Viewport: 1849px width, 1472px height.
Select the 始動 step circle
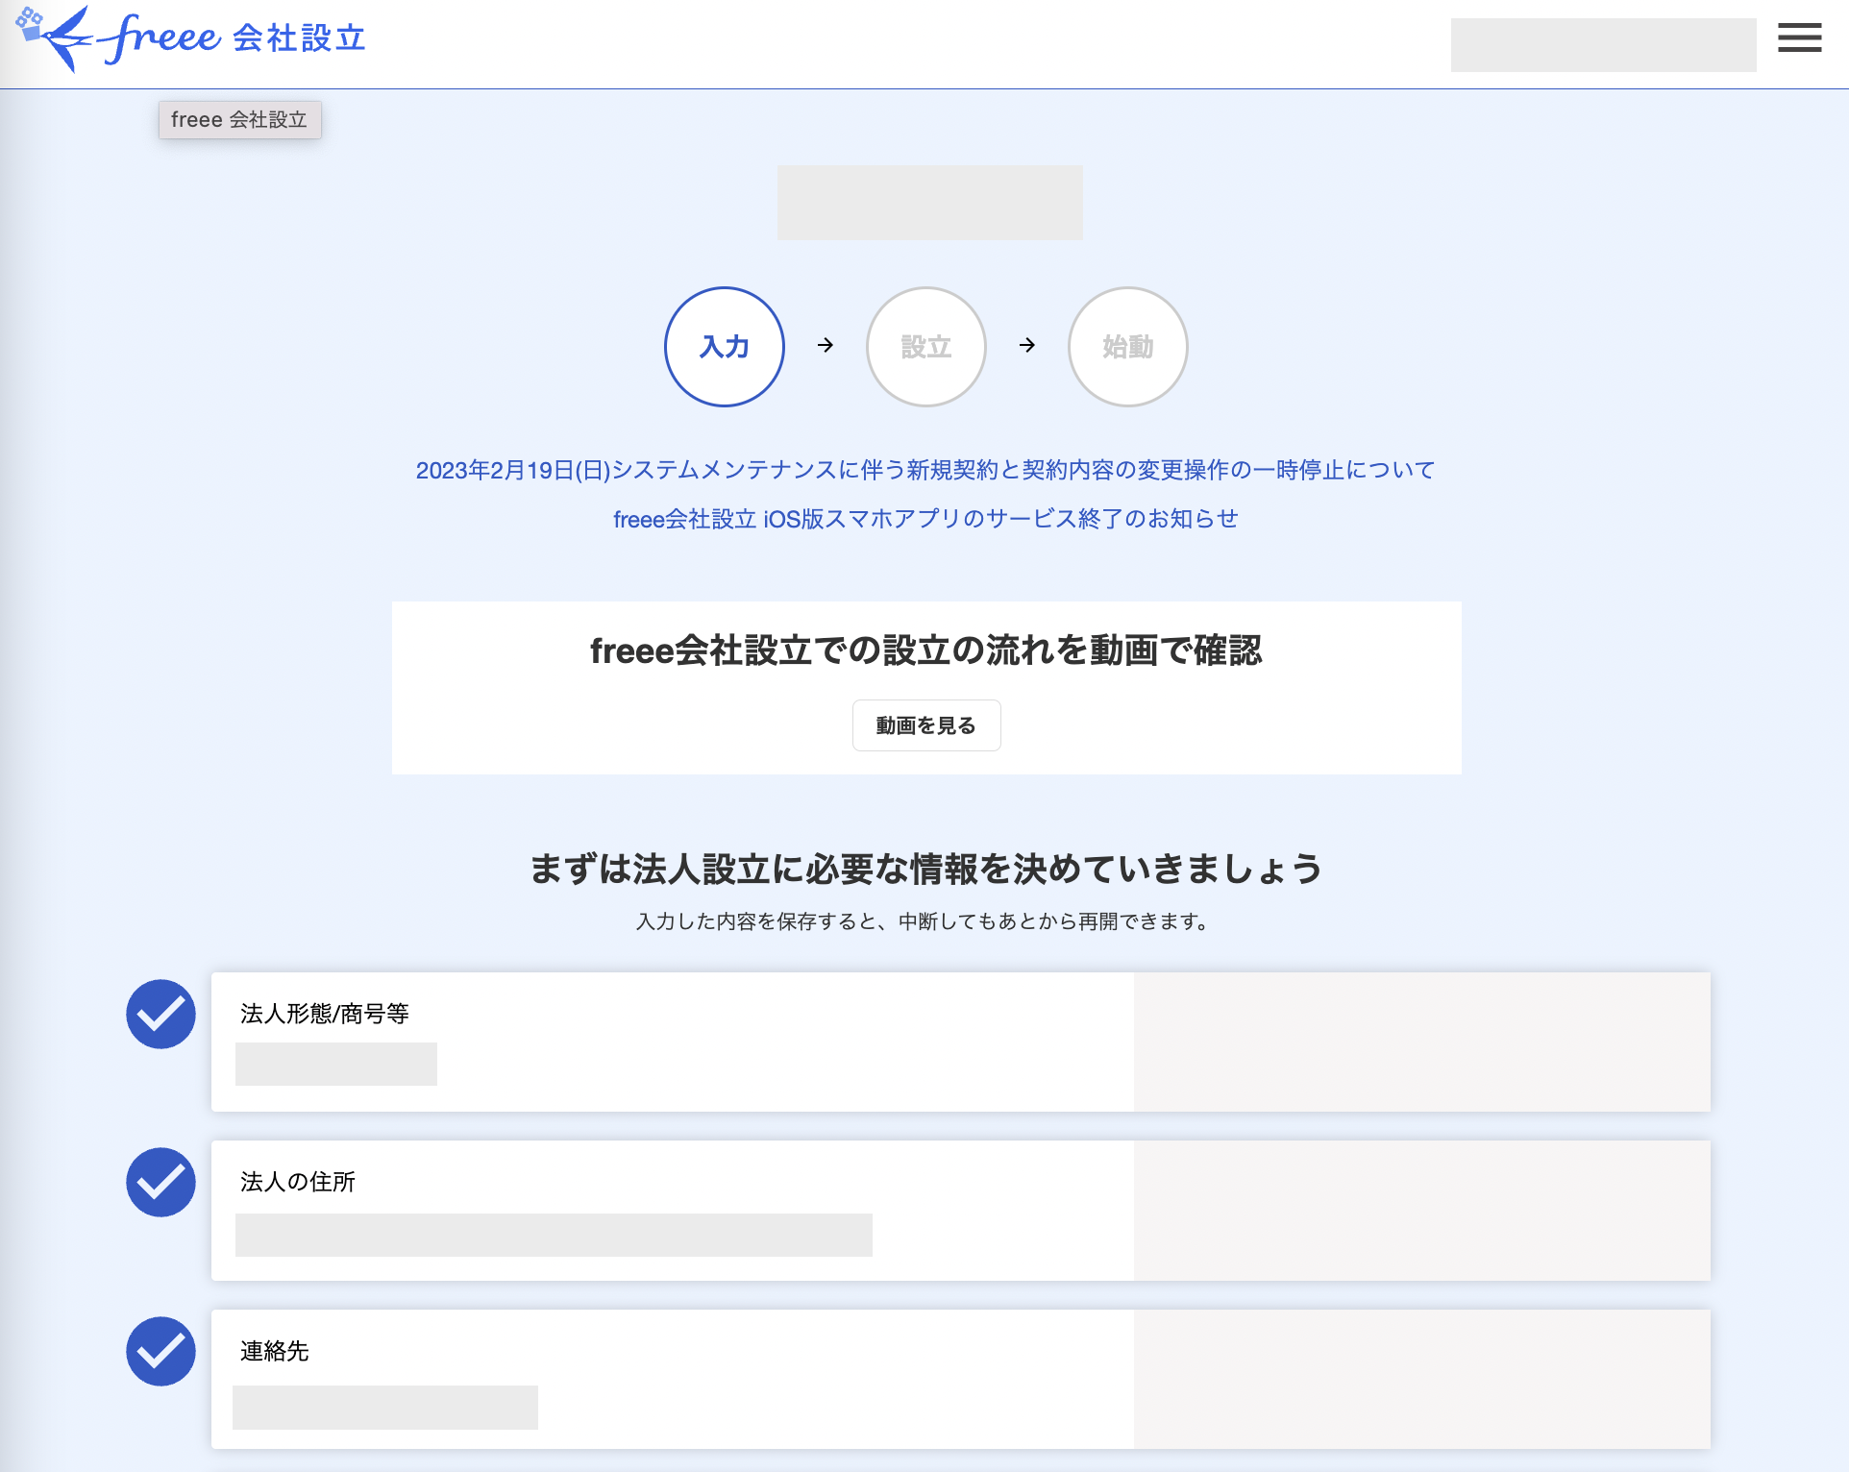(1128, 347)
